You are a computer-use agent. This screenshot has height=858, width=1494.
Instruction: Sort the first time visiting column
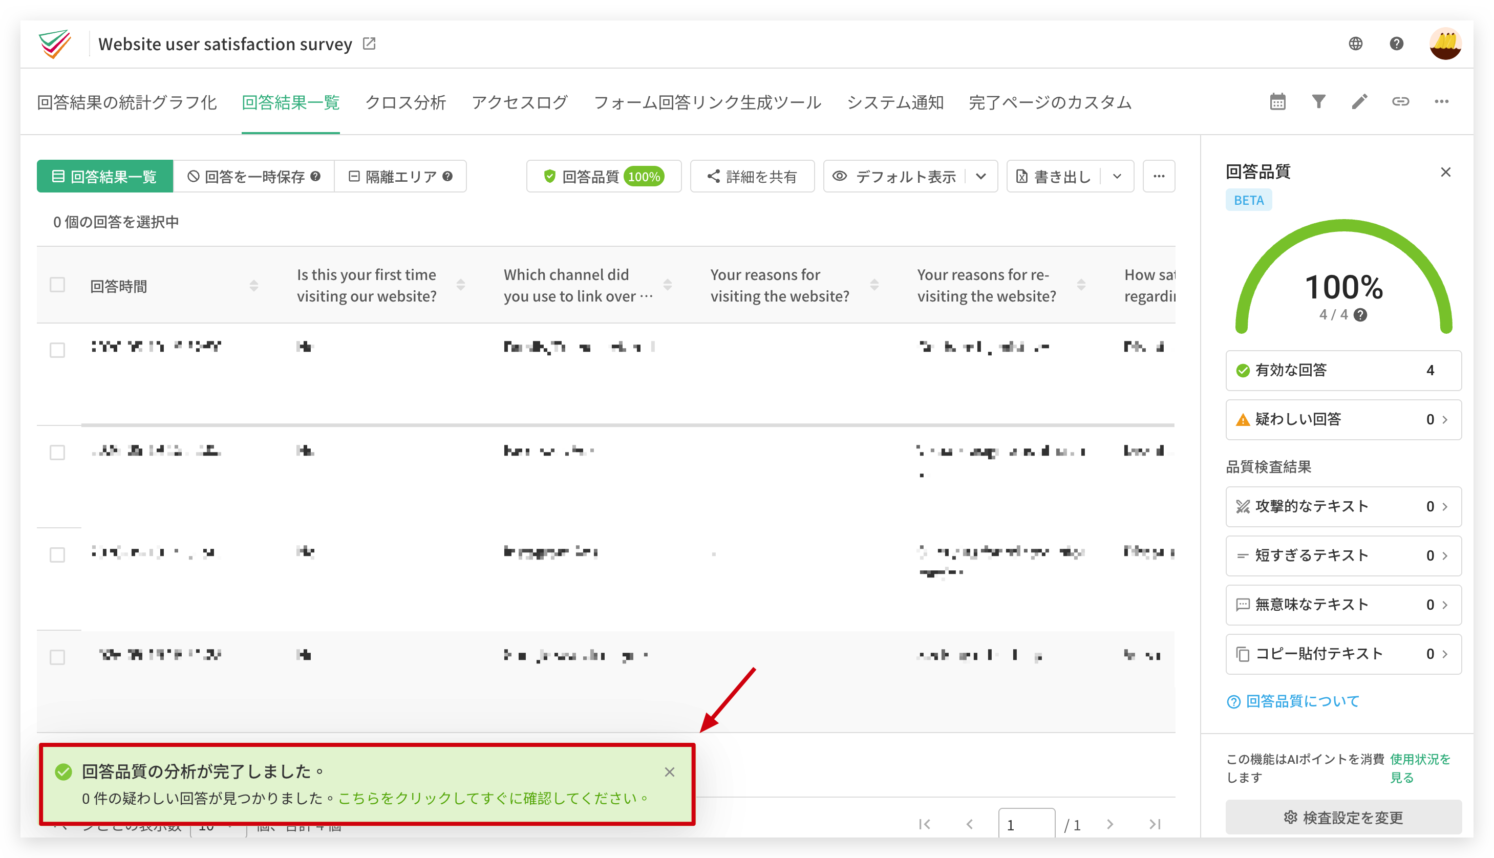460,285
